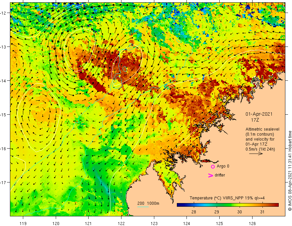Select the "01-Apr-2021" date label
Viewport: 292px width, 226px height.
[259, 114]
